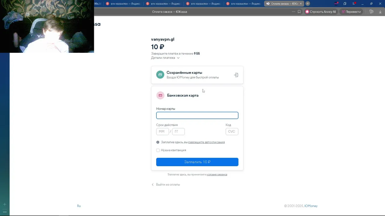This screenshot has height=216, width=385.
Task: Click the Заплатить 10 ₽ button
Action: [x=197, y=162]
